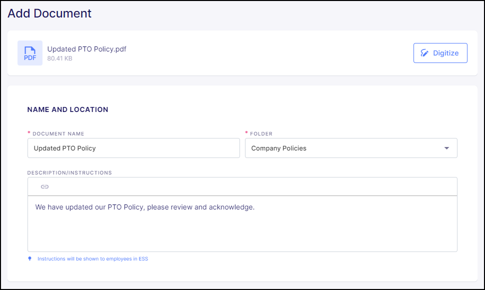485x290 pixels.
Task: Click inside the Document Name field
Action: tap(133, 148)
